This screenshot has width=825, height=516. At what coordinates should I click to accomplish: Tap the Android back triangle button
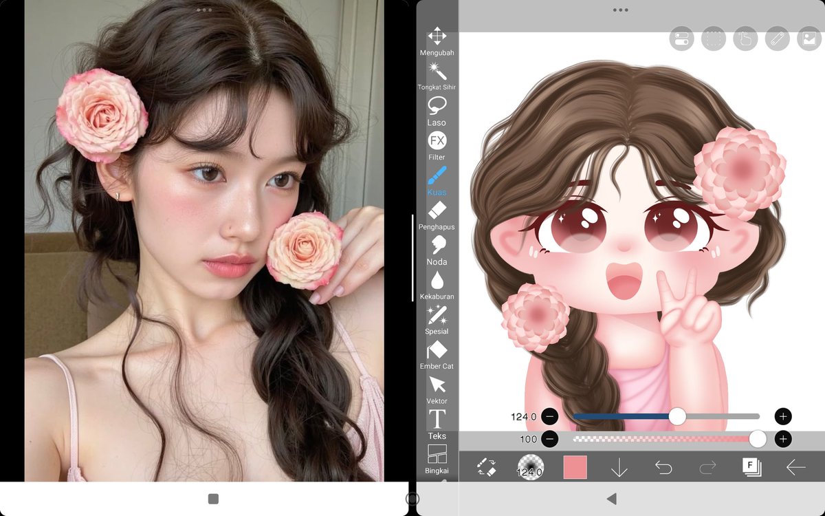point(612,499)
